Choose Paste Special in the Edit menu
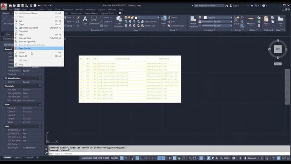 (39, 48)
